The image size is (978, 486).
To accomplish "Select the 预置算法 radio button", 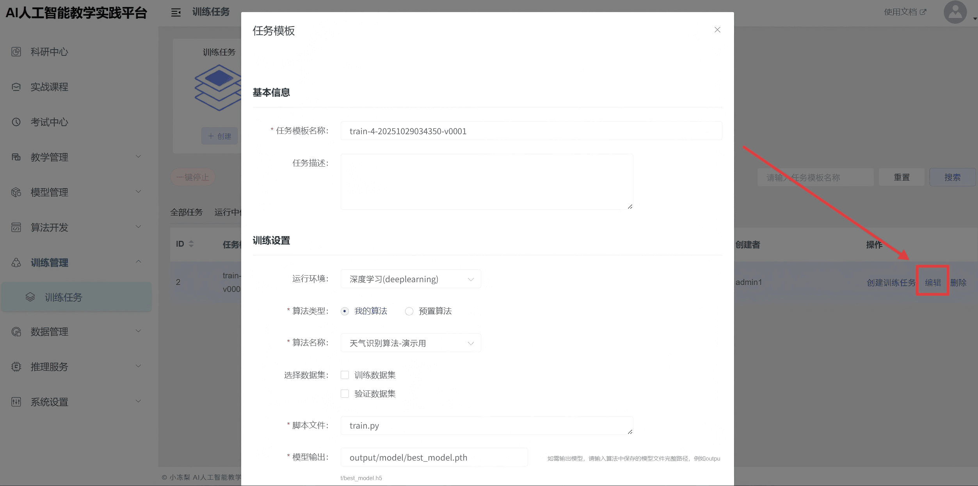I will [x=409, y=311].
